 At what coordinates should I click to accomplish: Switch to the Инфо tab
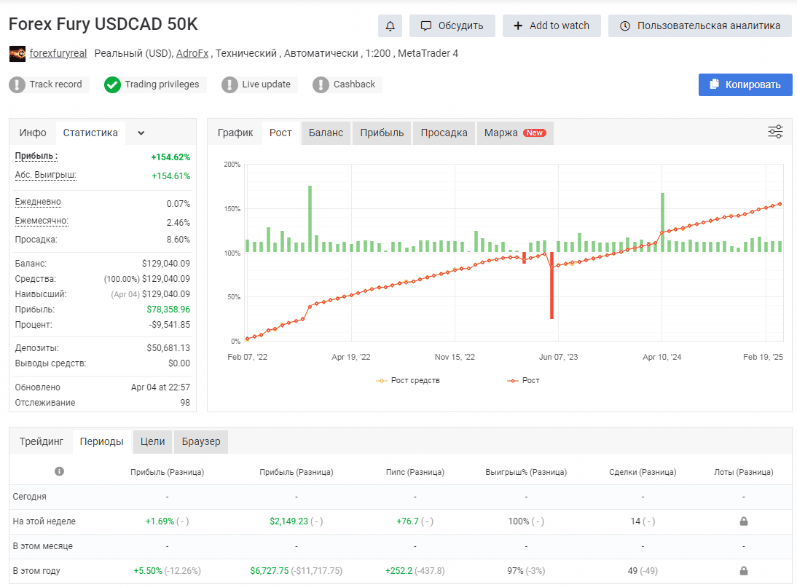coord(33,133)
